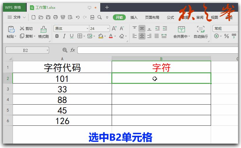
Task: Click the Find magnifier icon in toolbar
Action: (x=100, y=17)
